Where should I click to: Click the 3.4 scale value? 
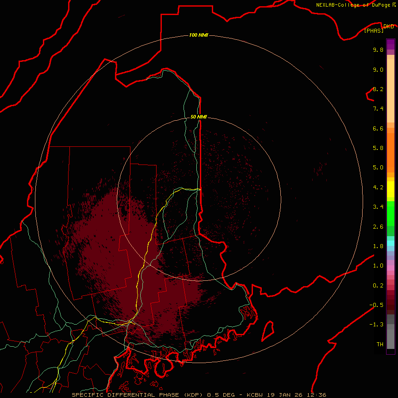[x=378, y=207]
